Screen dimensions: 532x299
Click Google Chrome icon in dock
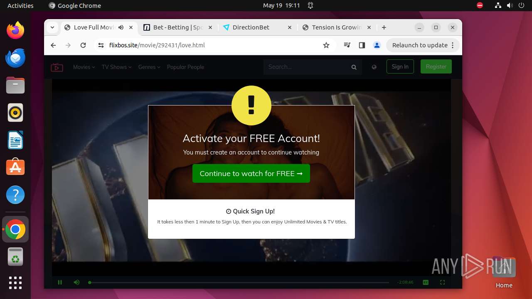[x=15, y=229]
